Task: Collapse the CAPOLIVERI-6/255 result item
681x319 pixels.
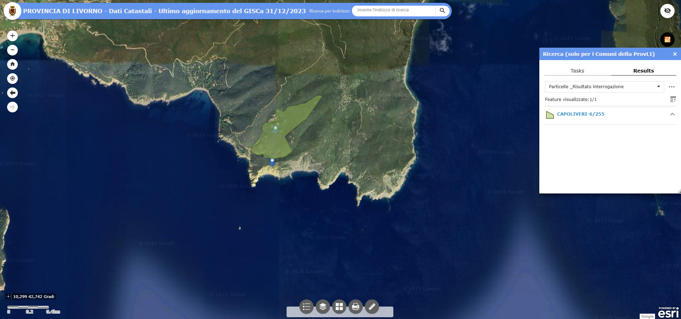Action: 672,114
